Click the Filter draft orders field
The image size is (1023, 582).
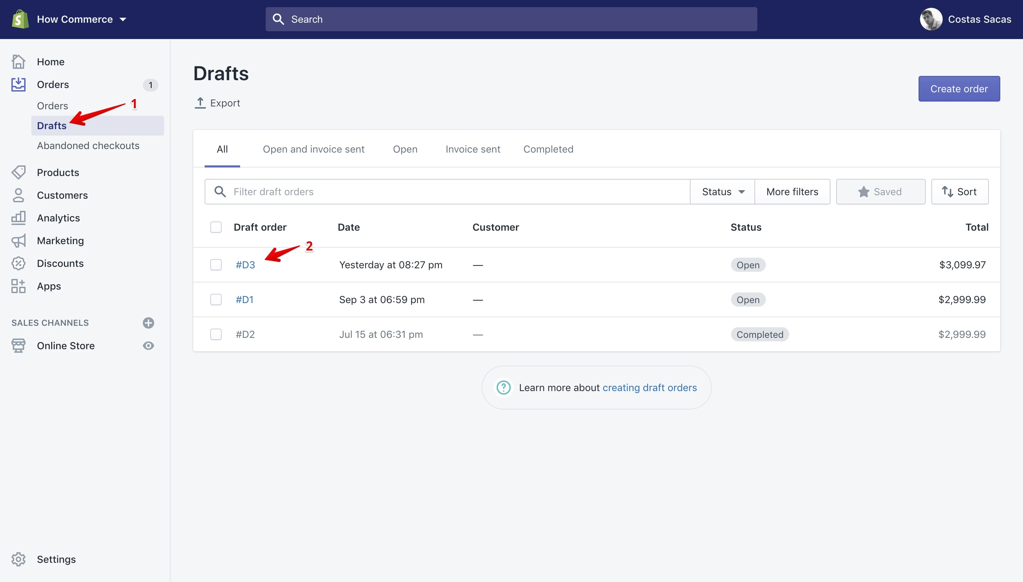pos(447,192)
